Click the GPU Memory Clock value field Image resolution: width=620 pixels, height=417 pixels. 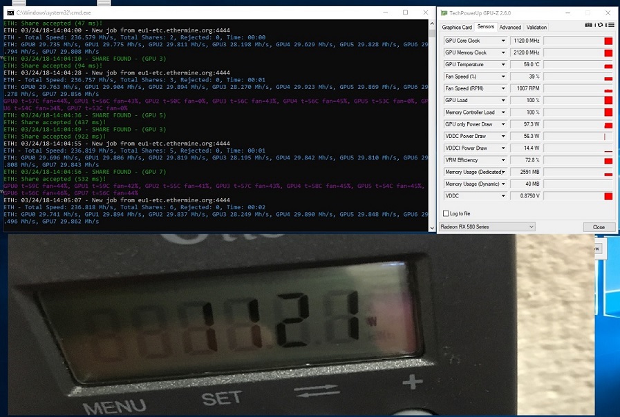pos(525,52)
